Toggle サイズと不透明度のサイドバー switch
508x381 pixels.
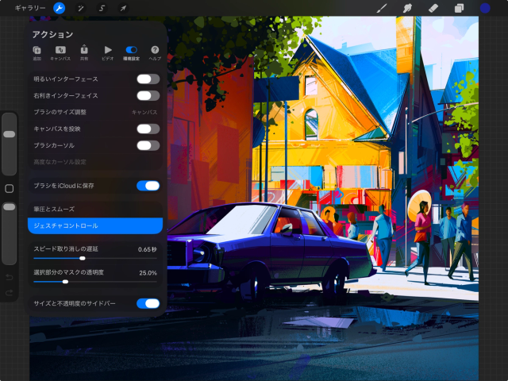(148, 303)
